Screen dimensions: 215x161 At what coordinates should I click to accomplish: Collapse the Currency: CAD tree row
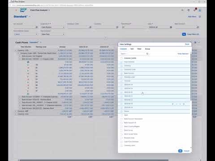point(16,51)
